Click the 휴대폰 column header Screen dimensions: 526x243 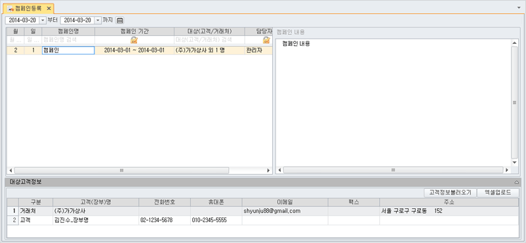[216, 202]
